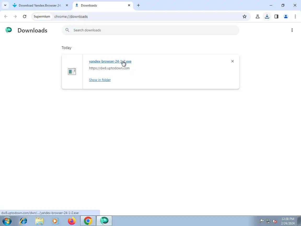This screenshot has width=301, height=226.
Task: Open the Downloads page more actions menu
Action: tap(292, 30)
